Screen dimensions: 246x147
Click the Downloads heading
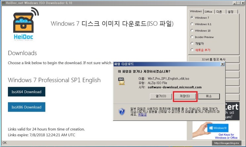pyautogui.click(x=23, y=53)
